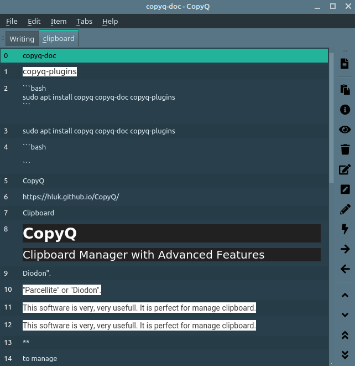Open the Edit menu
Image resolution: width=355 pixels, height=366 pixels.
pos(34,22)
